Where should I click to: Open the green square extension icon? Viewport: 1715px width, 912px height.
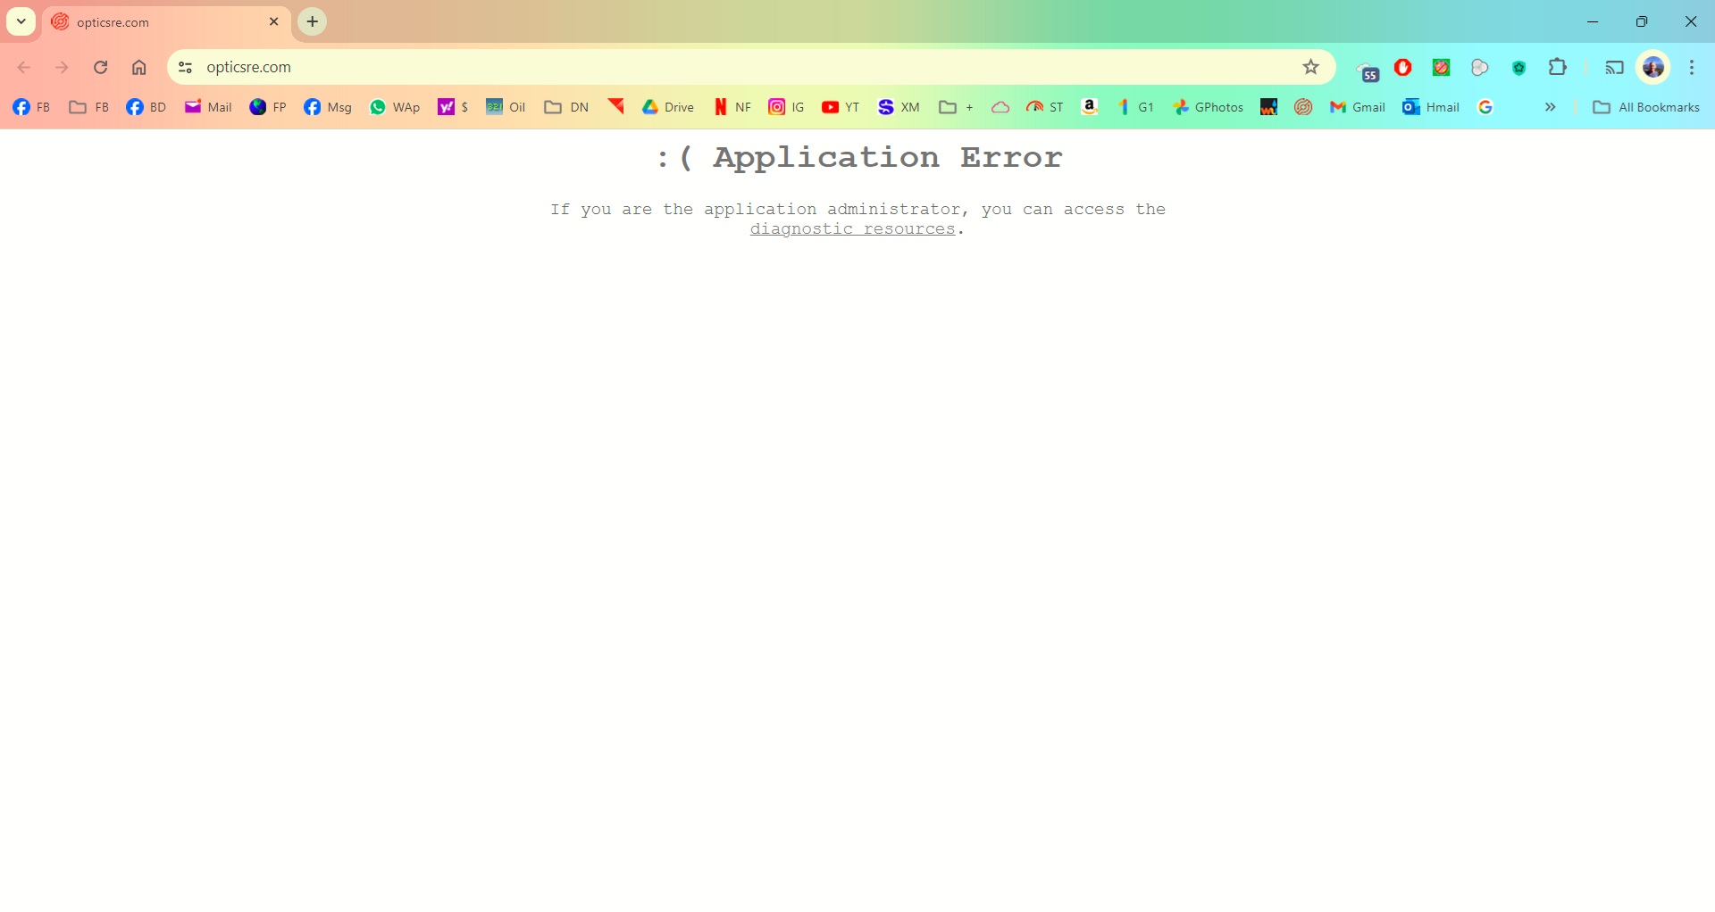(1441, 67)
